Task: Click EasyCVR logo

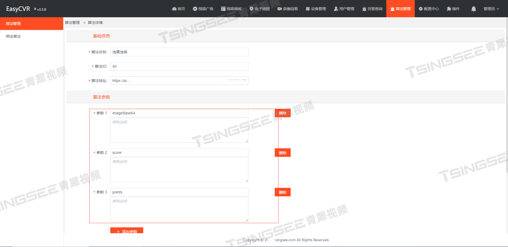Action: [x=18, y=9]
